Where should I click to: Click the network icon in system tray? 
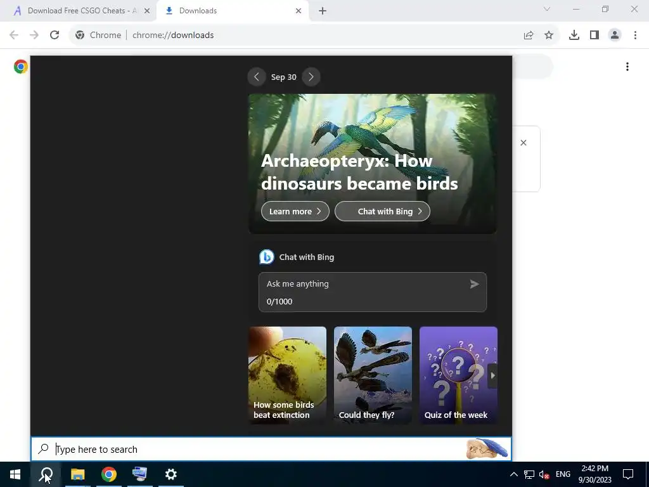(529, 474)
